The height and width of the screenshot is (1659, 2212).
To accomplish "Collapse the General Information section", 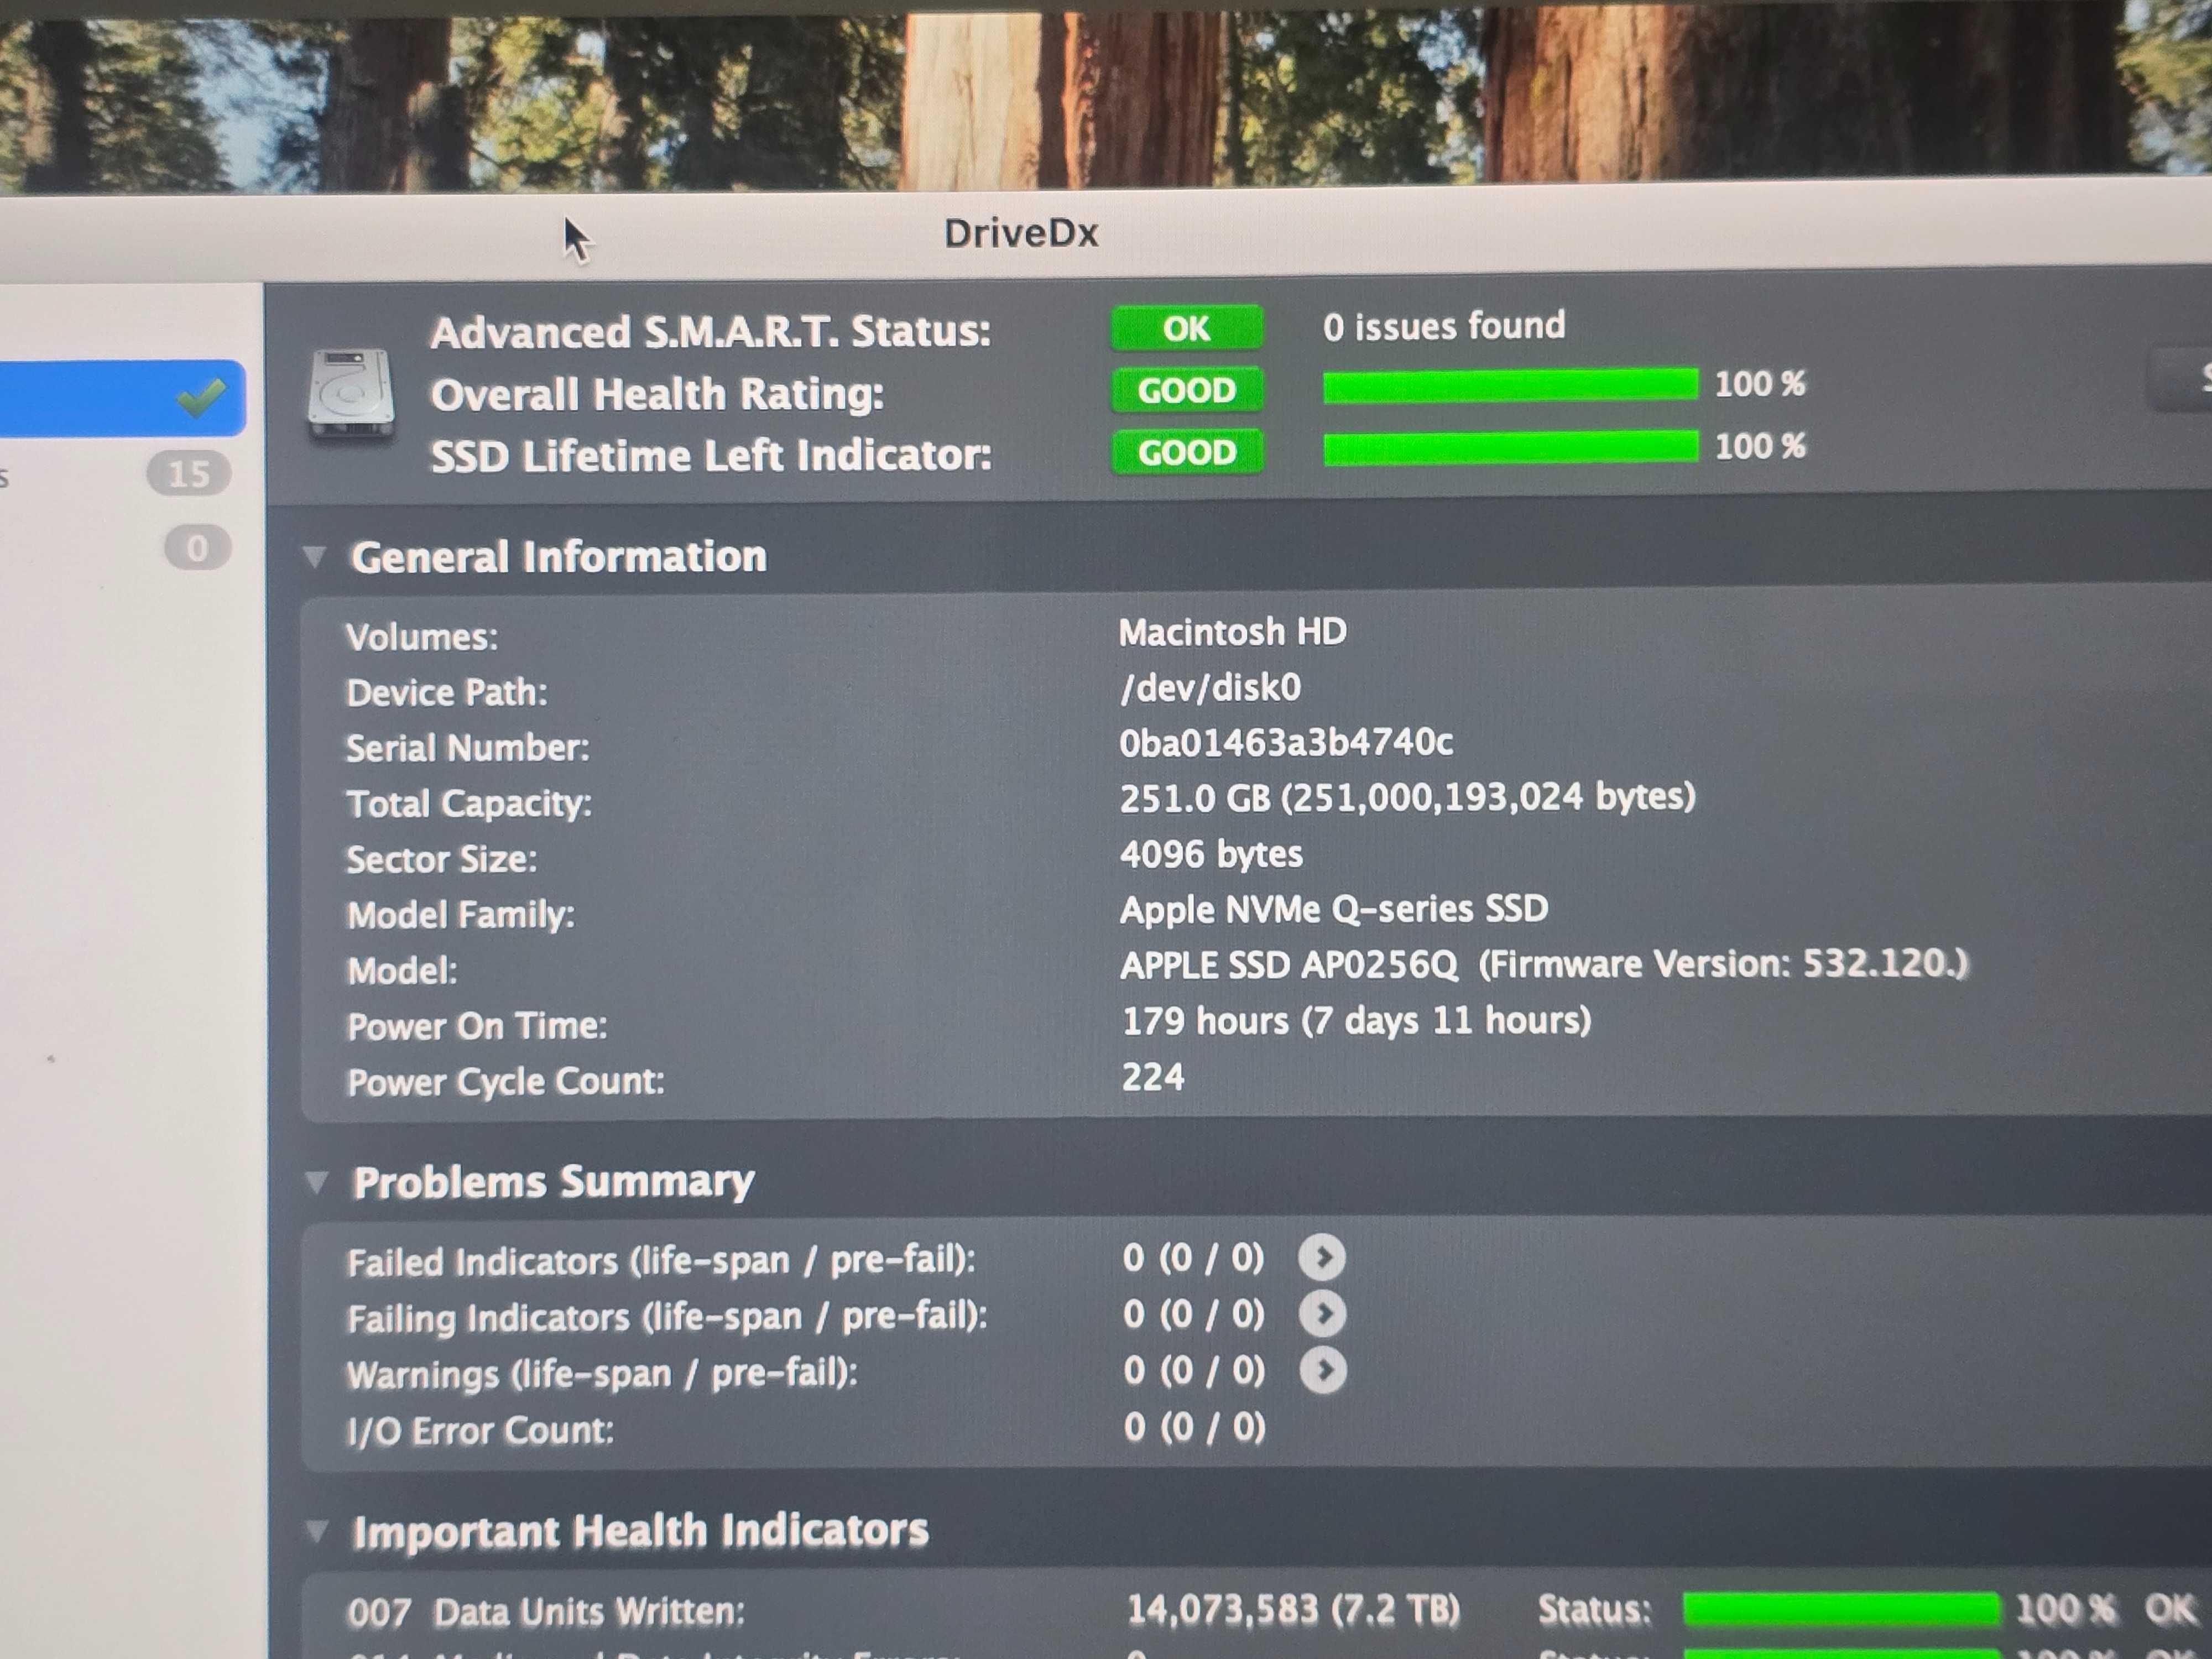I will coord(314,557).
